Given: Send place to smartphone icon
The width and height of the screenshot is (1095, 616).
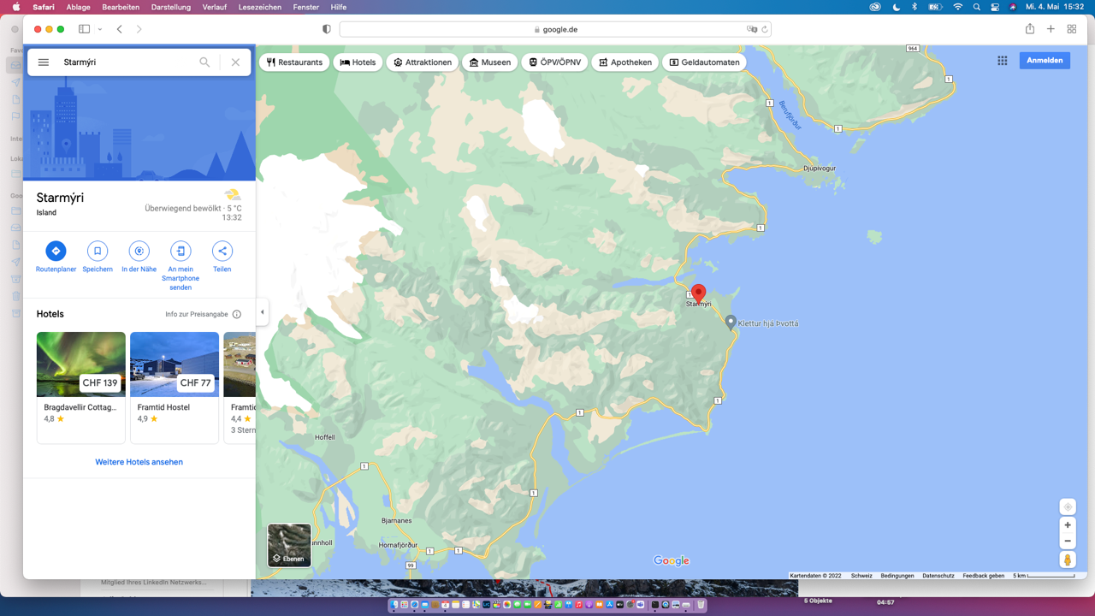Looking at the screenshot, I should click(x=181, y=251).
